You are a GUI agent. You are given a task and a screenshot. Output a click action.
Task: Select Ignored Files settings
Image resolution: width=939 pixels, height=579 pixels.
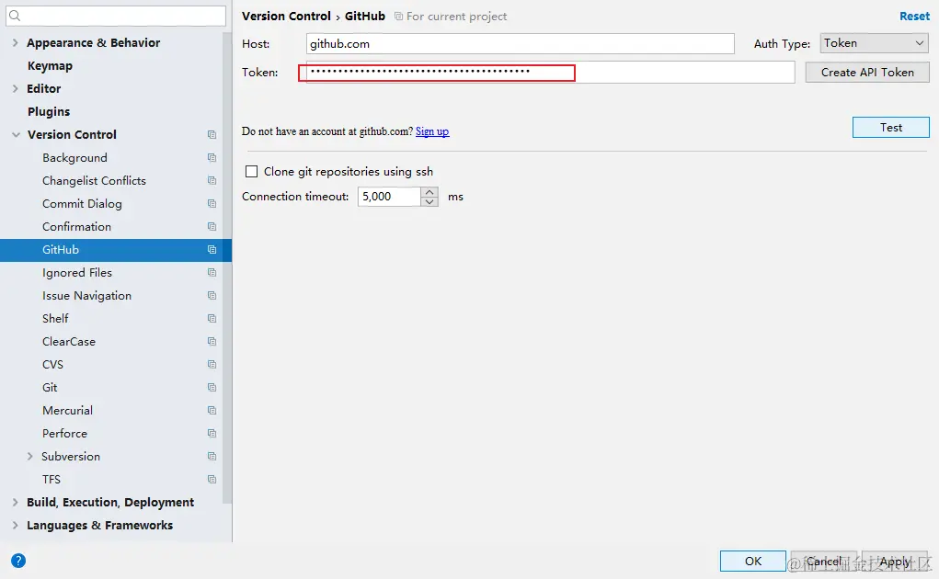point(77,273)
